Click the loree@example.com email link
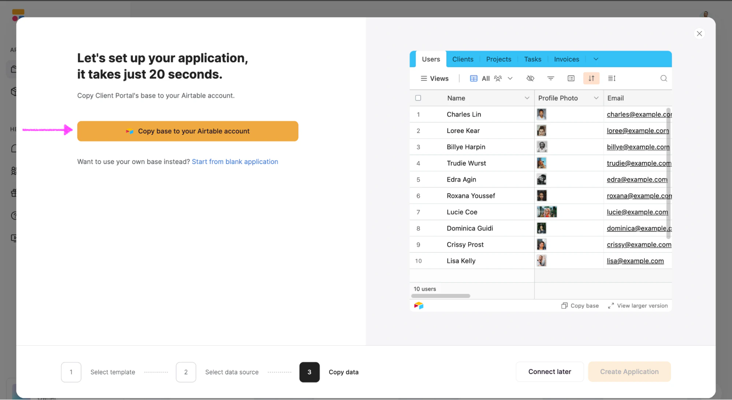 (x=638, y=131)
